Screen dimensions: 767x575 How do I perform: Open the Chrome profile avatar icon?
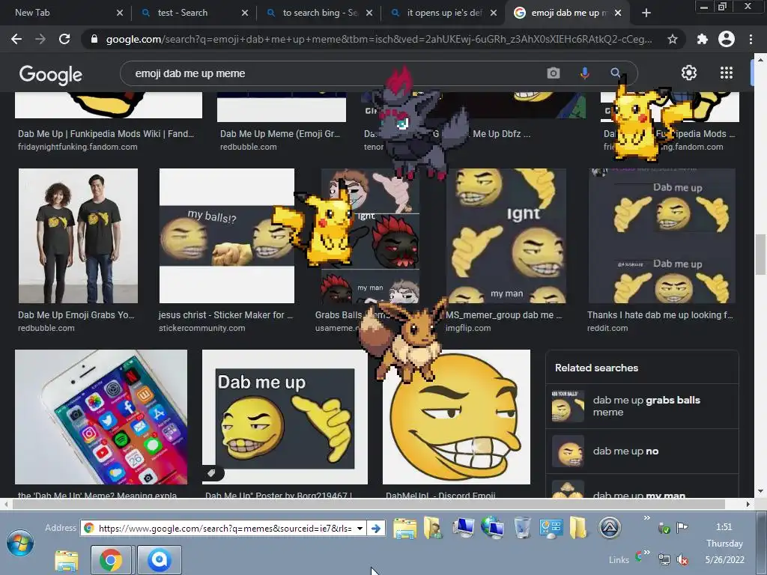[x=727, y=39]
